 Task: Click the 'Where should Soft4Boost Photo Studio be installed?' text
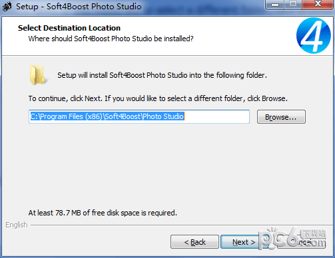[x=111, y=39]
